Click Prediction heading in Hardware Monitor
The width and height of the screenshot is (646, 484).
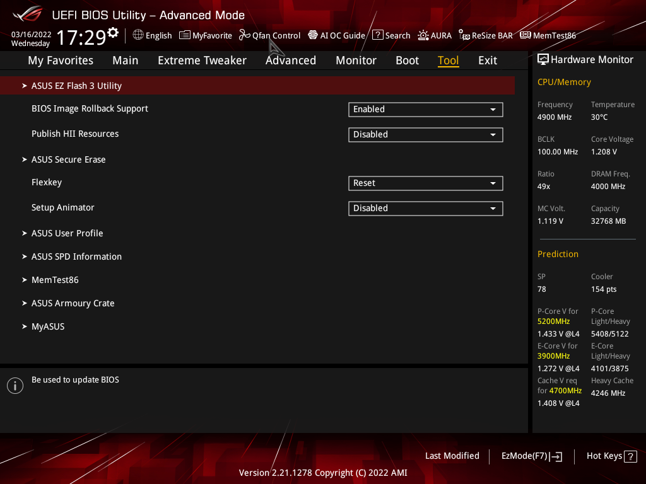(x=558, y=255)
